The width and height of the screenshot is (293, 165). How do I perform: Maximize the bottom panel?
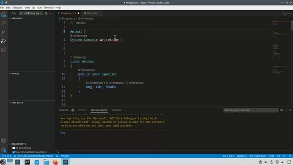(286, 110)
